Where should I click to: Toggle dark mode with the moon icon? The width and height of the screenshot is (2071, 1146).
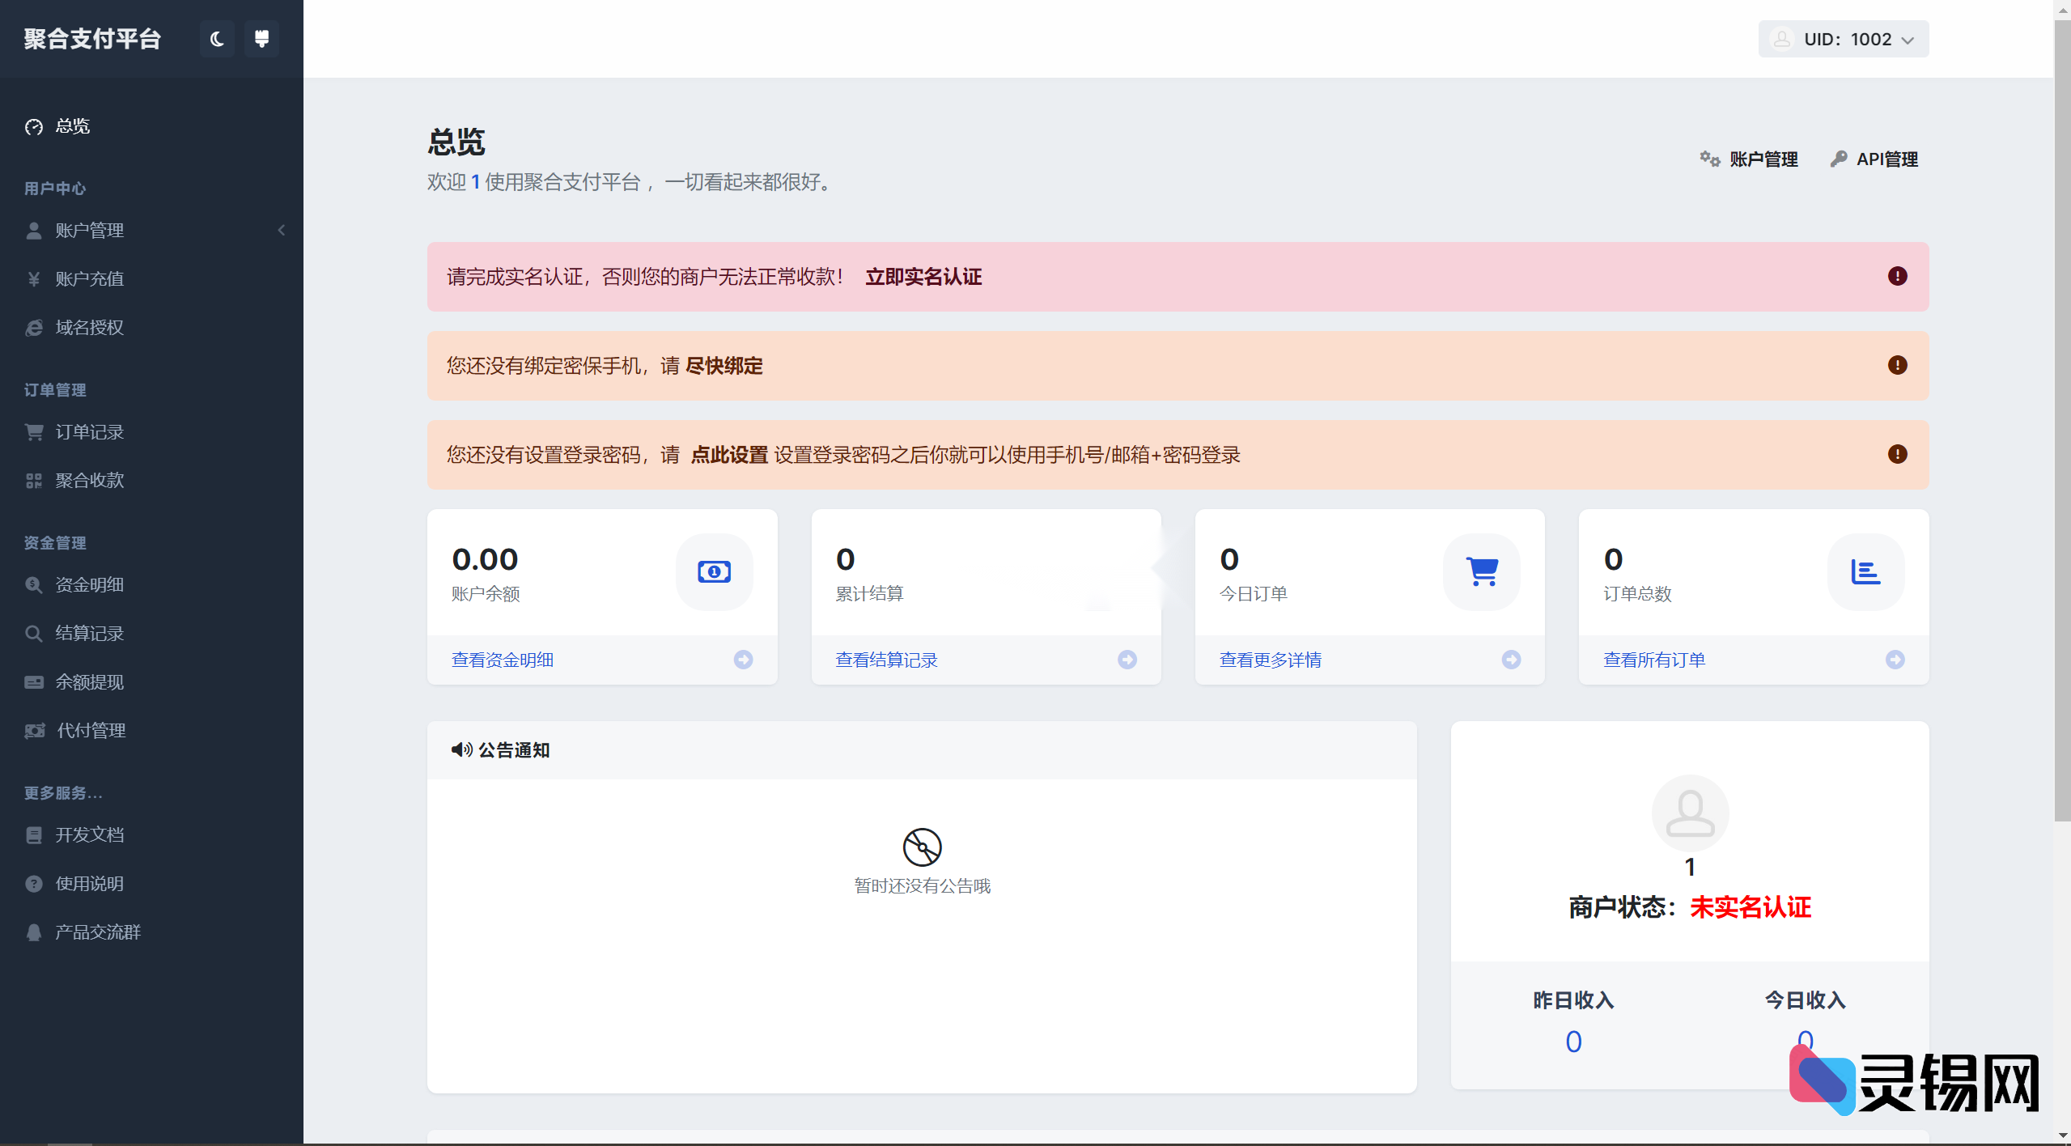[x=216, y=38]
